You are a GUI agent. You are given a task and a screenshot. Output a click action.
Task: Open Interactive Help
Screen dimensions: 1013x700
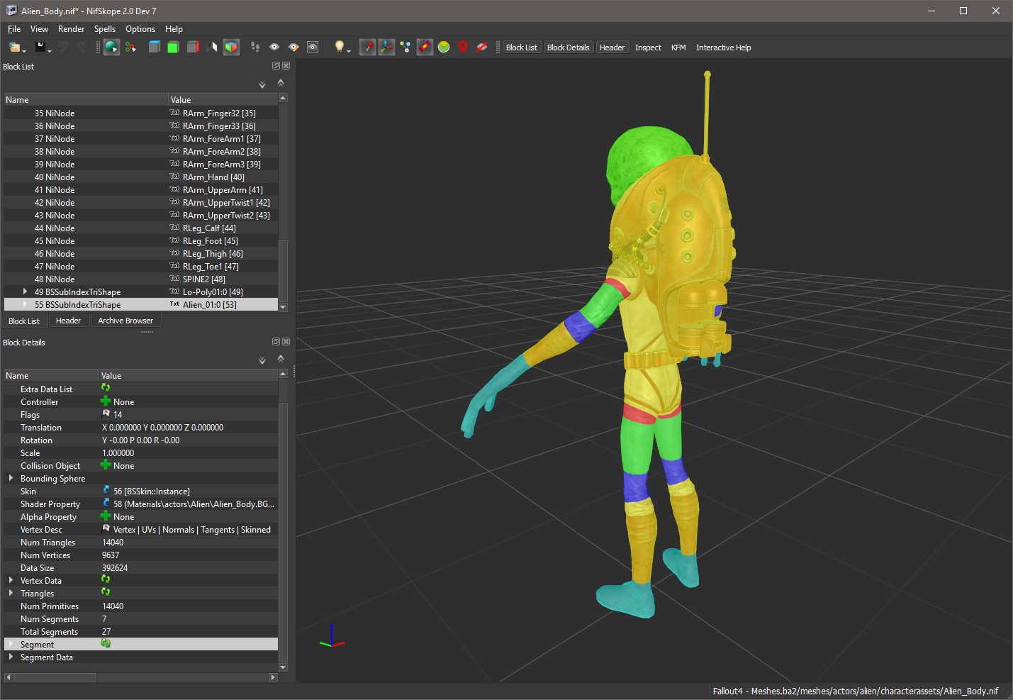click(723, 48)
